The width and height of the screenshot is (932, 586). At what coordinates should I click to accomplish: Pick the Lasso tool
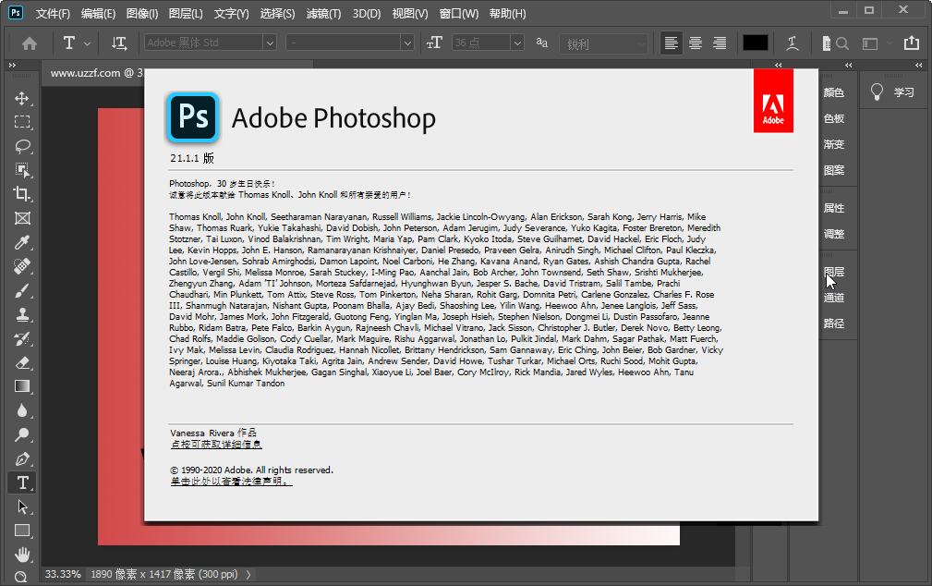[x=22, y=146]
